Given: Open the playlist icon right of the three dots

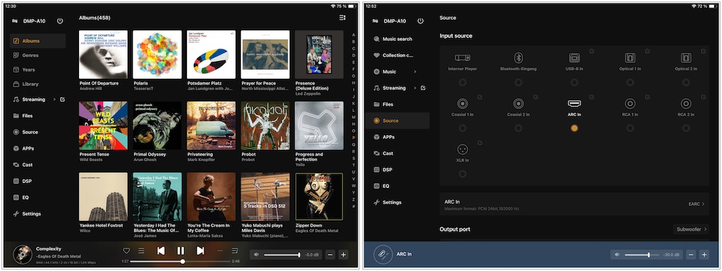Looking at the screenshot, I should point(235,251).
